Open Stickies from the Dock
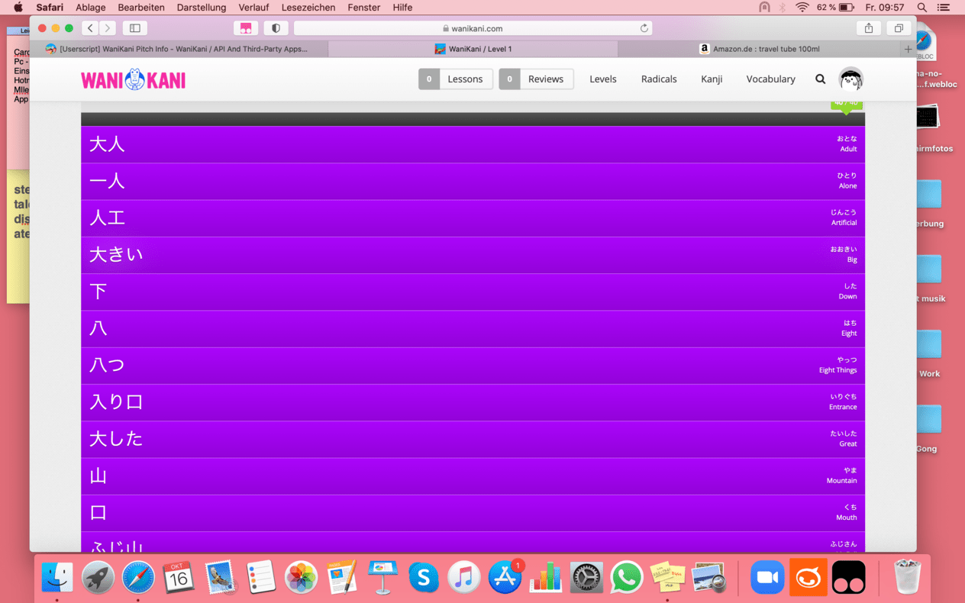 pos(667,578)
